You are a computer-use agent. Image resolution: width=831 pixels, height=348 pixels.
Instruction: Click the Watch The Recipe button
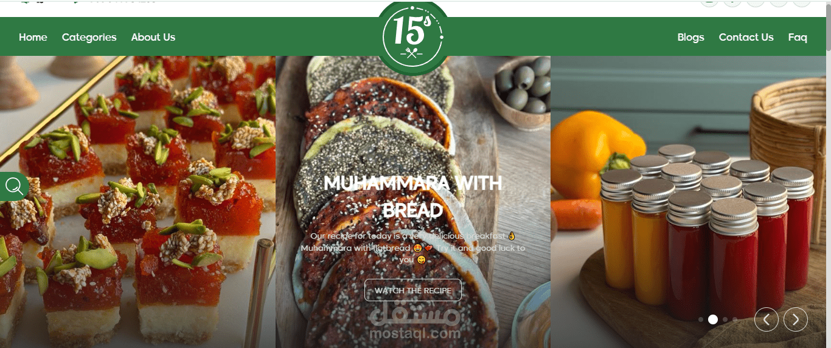tap(413, 290)
